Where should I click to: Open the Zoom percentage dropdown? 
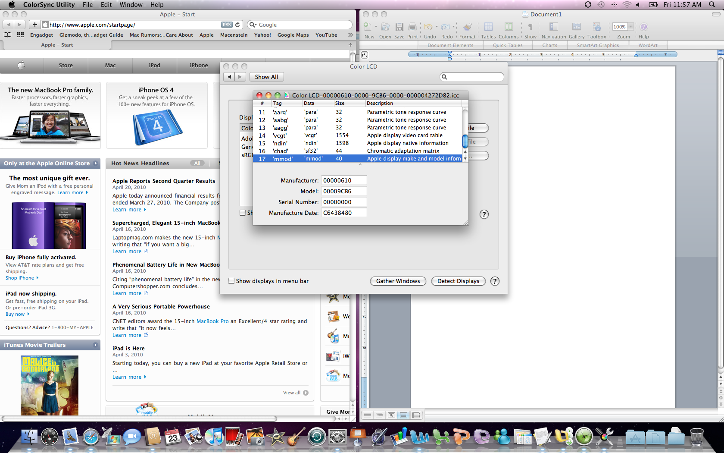pos(630,27)
